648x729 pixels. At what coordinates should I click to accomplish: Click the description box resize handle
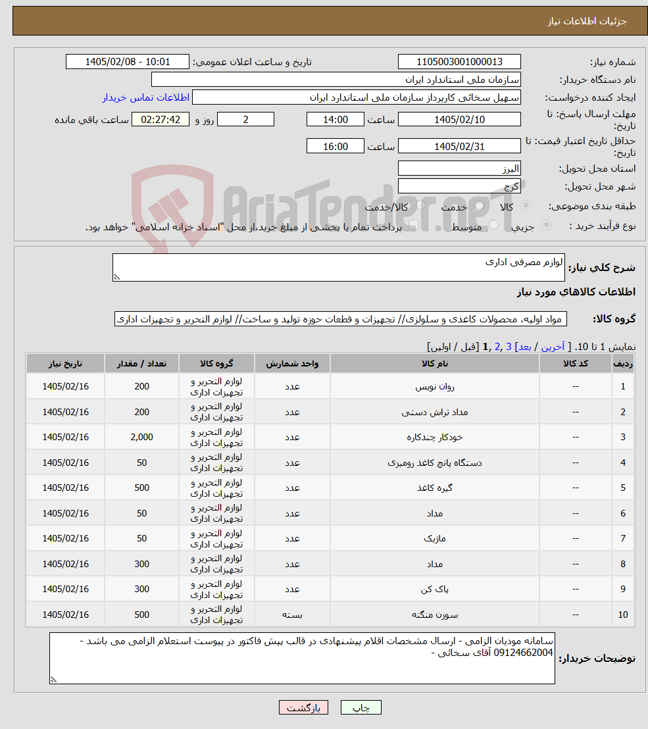point(116,277)
